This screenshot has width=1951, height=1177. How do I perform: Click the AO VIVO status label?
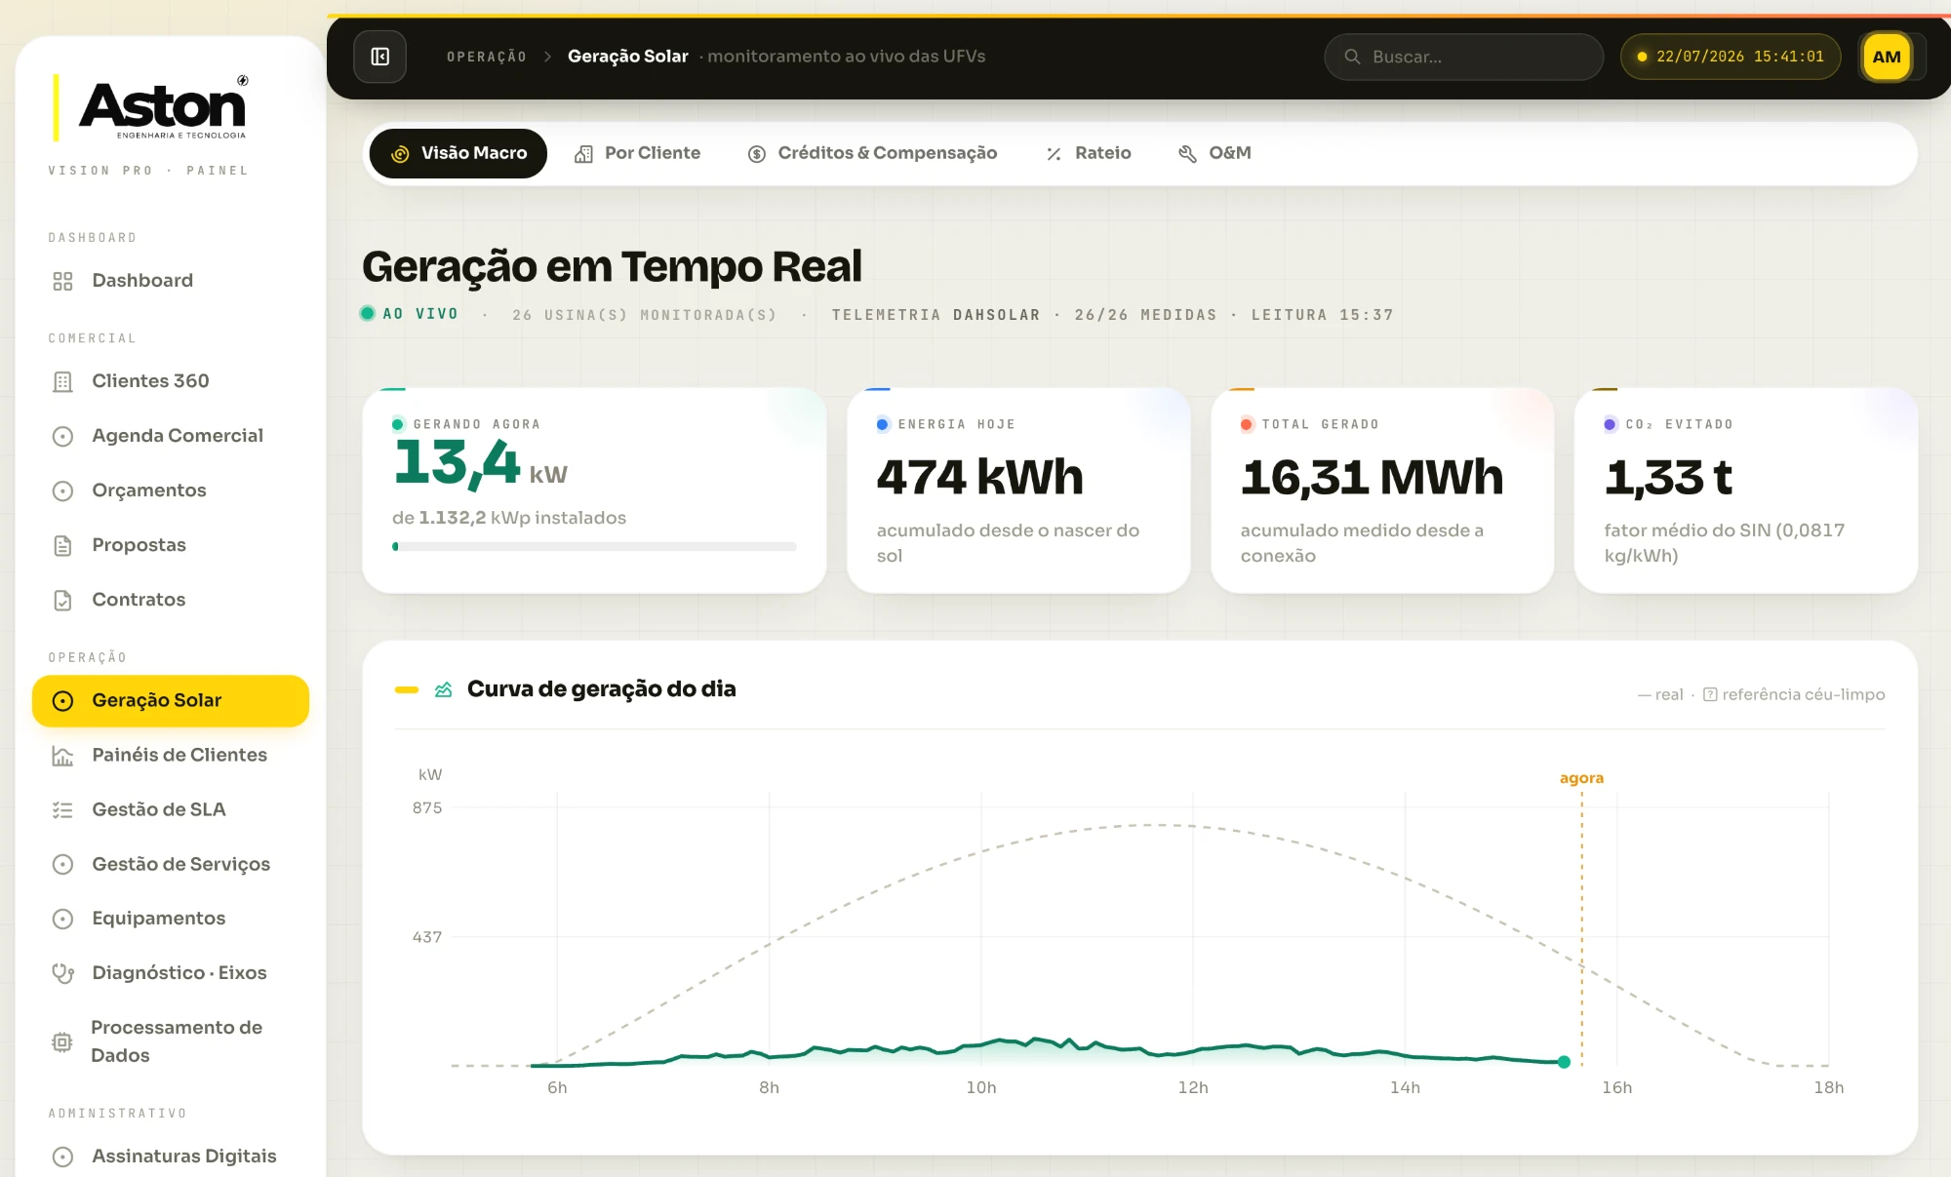(420, 314)
